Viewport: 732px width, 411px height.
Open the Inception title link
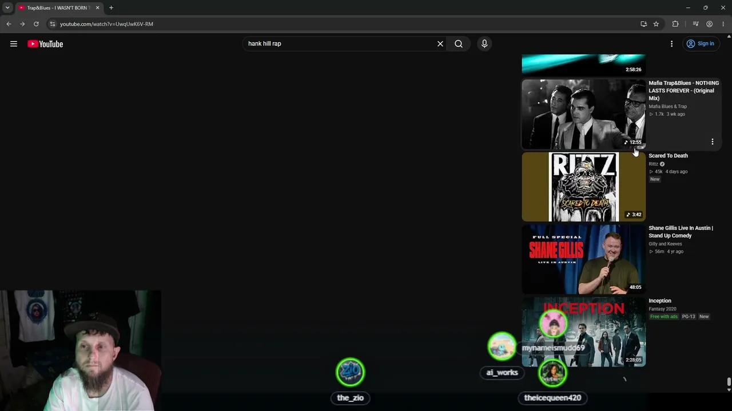point(660,301)
